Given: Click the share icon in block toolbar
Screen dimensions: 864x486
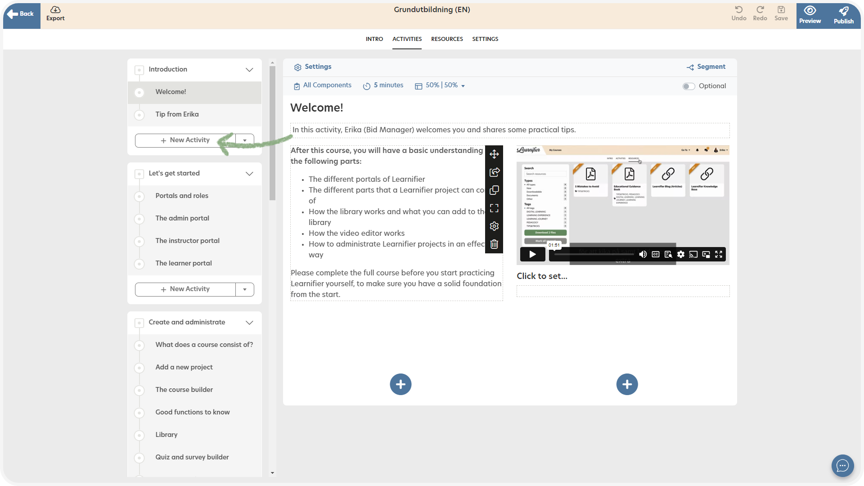Looking at the screenshot, I should pyautogui.click(x=494, y=172).
